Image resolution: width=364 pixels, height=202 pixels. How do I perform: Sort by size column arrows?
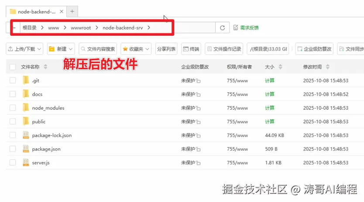point(281,67)
